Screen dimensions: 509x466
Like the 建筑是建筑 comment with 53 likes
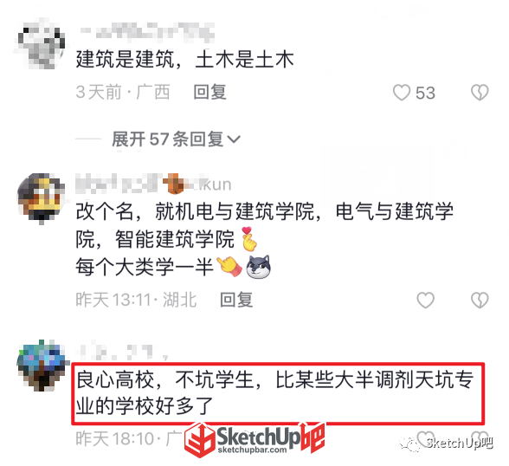tap(402, 93)
